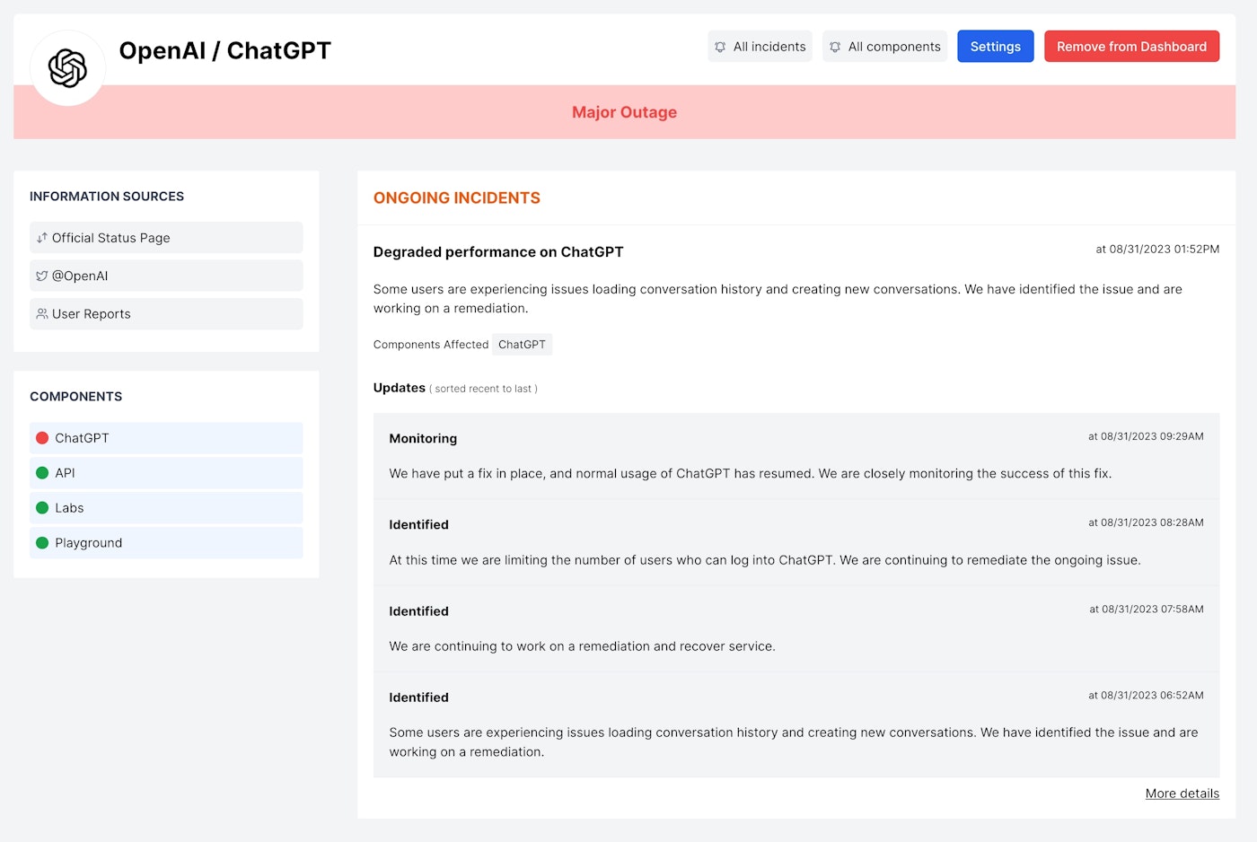
Task: Select the Labs component row
Action: pyautogui.click(x=166, y=508)
